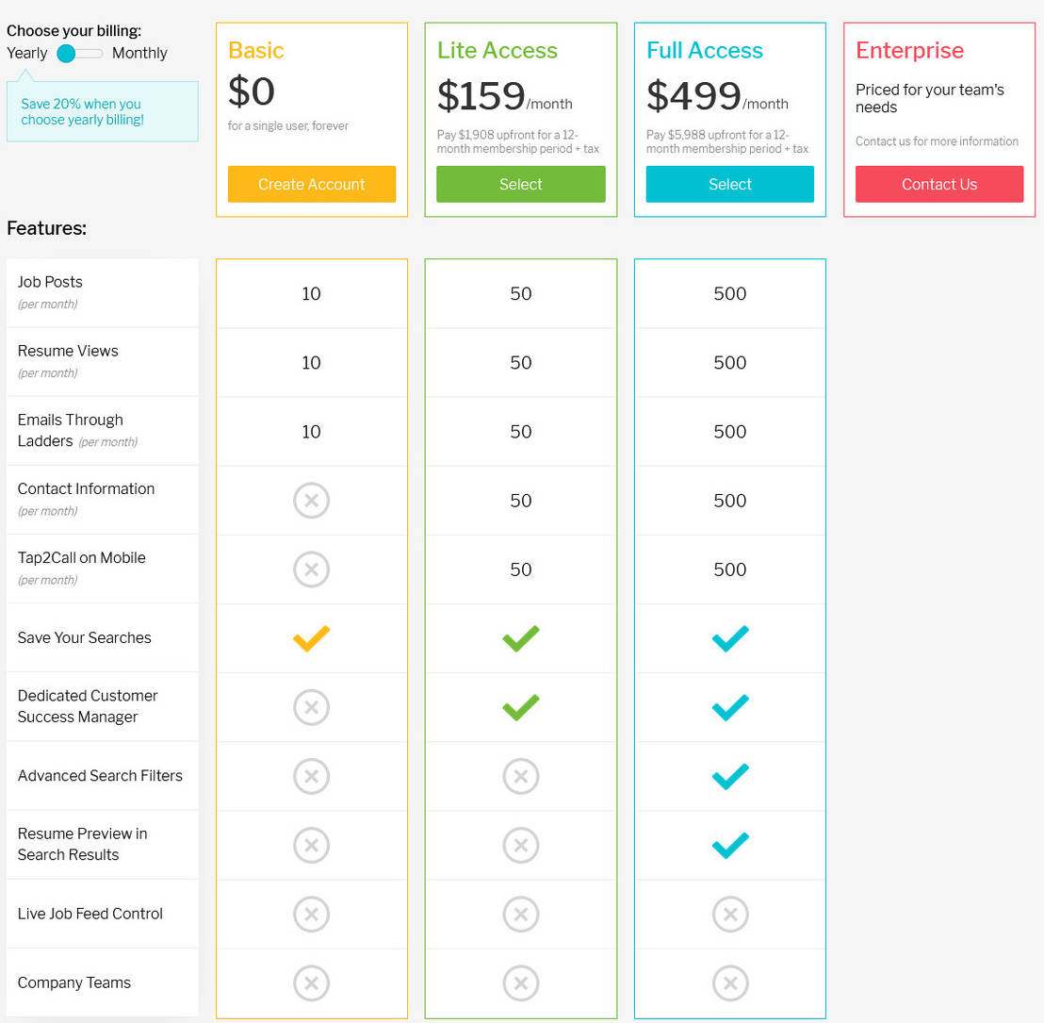Click the blue checkmark for Resume Preview in Search Results
This screenshot has height=1023, width=1044.
(730, 845)
